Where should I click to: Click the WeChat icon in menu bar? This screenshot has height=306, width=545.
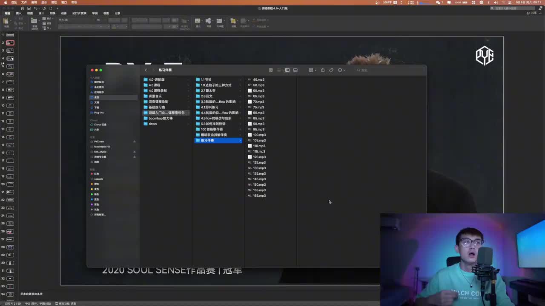click(439, 3)
